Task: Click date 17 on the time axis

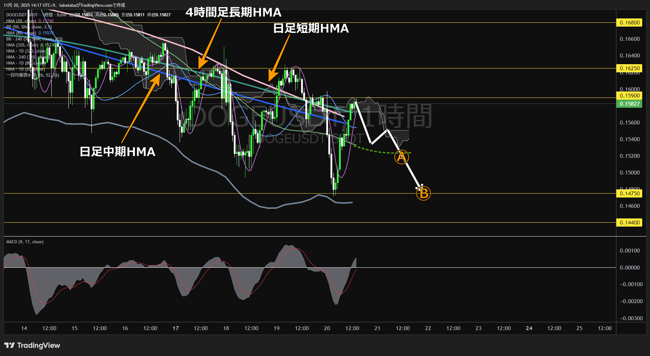Action: tap(176, 328)
